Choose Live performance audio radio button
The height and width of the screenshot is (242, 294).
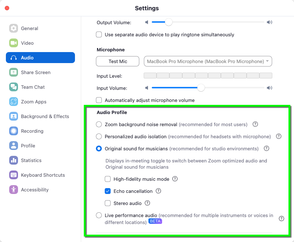click(99, 215)
